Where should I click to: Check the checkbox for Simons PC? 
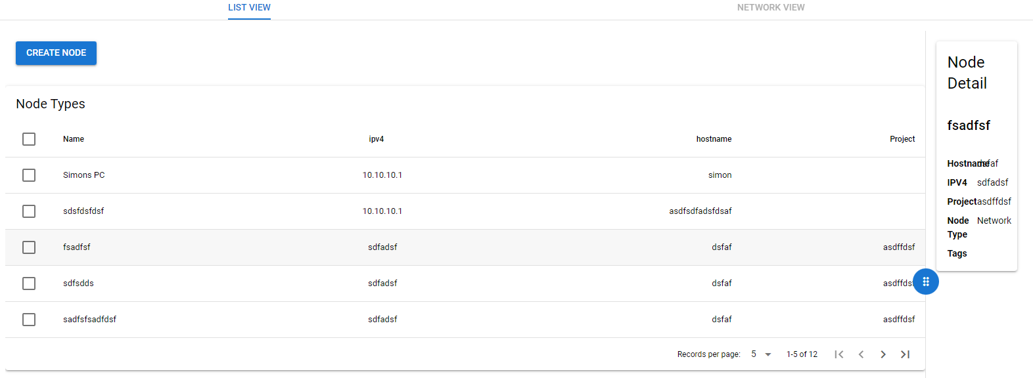pos(29,175)
